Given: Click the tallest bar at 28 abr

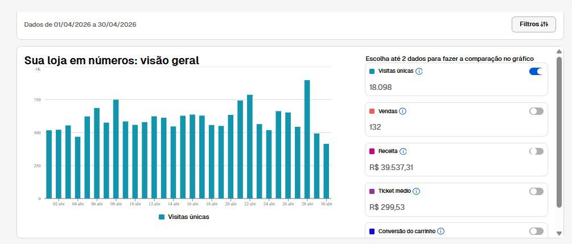Looking at the screenshot, I should point(307,139).
